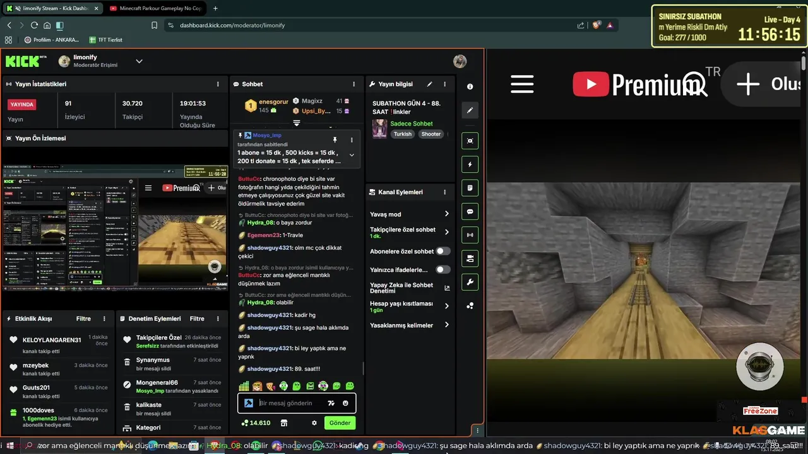Expand Hesap yaşı kısıtlaması settings
The width and height of the screenshot is (808, 454).
coord(446,306)
